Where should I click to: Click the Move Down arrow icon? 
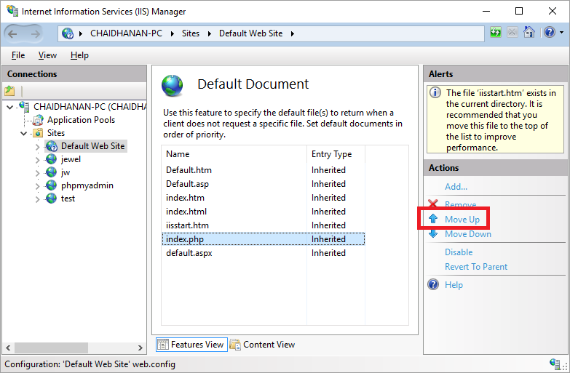433,233
